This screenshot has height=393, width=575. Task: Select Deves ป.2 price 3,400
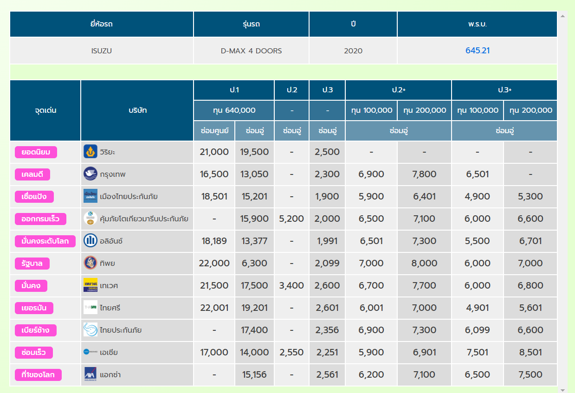pyautogui.click(x=291, y=285)
